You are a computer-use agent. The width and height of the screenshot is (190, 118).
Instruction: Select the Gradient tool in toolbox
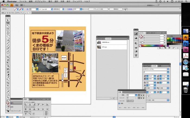(x=8, y=75)
